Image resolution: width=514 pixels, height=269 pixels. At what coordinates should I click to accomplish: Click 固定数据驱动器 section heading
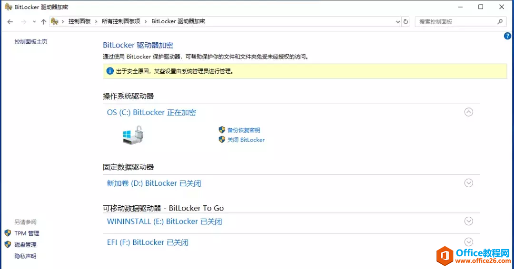click(x=128, y=167)
